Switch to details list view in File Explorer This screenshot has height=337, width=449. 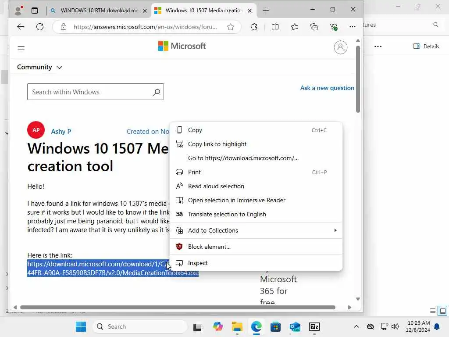coord(433,311)
